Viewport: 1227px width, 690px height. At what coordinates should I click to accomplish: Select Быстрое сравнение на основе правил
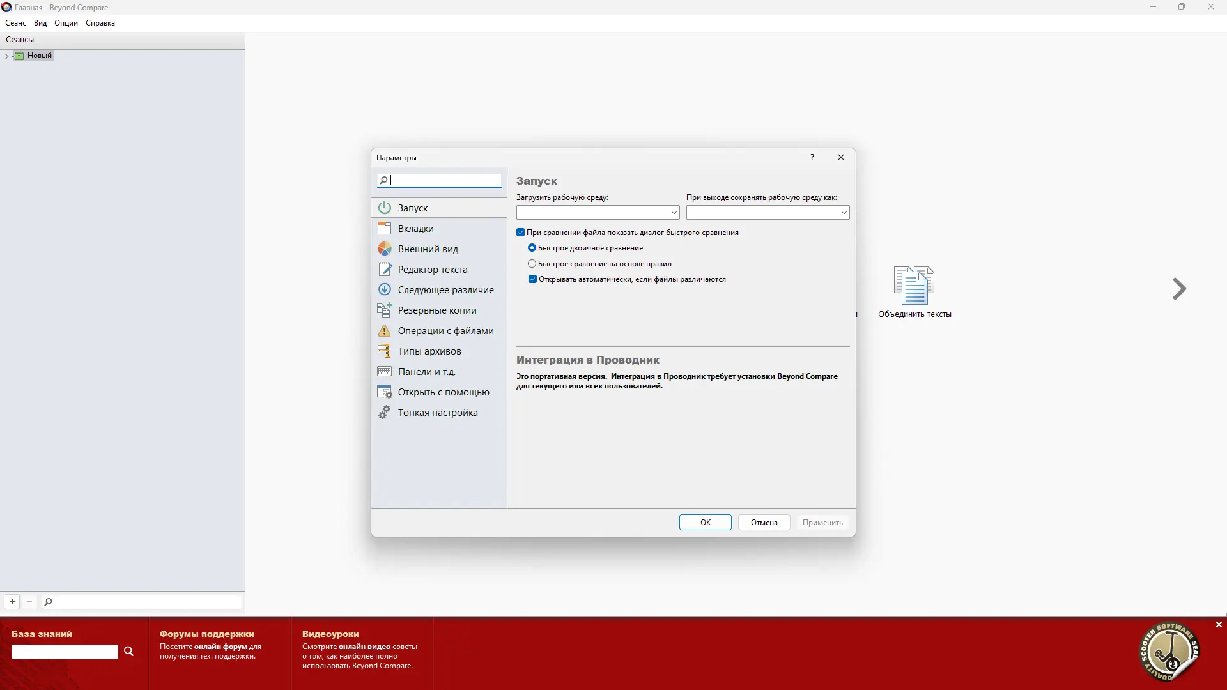click(x=532, y=264)
